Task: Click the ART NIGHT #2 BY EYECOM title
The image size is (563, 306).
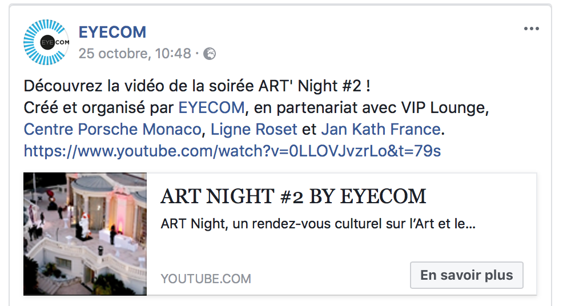Action: coord(293,196)
